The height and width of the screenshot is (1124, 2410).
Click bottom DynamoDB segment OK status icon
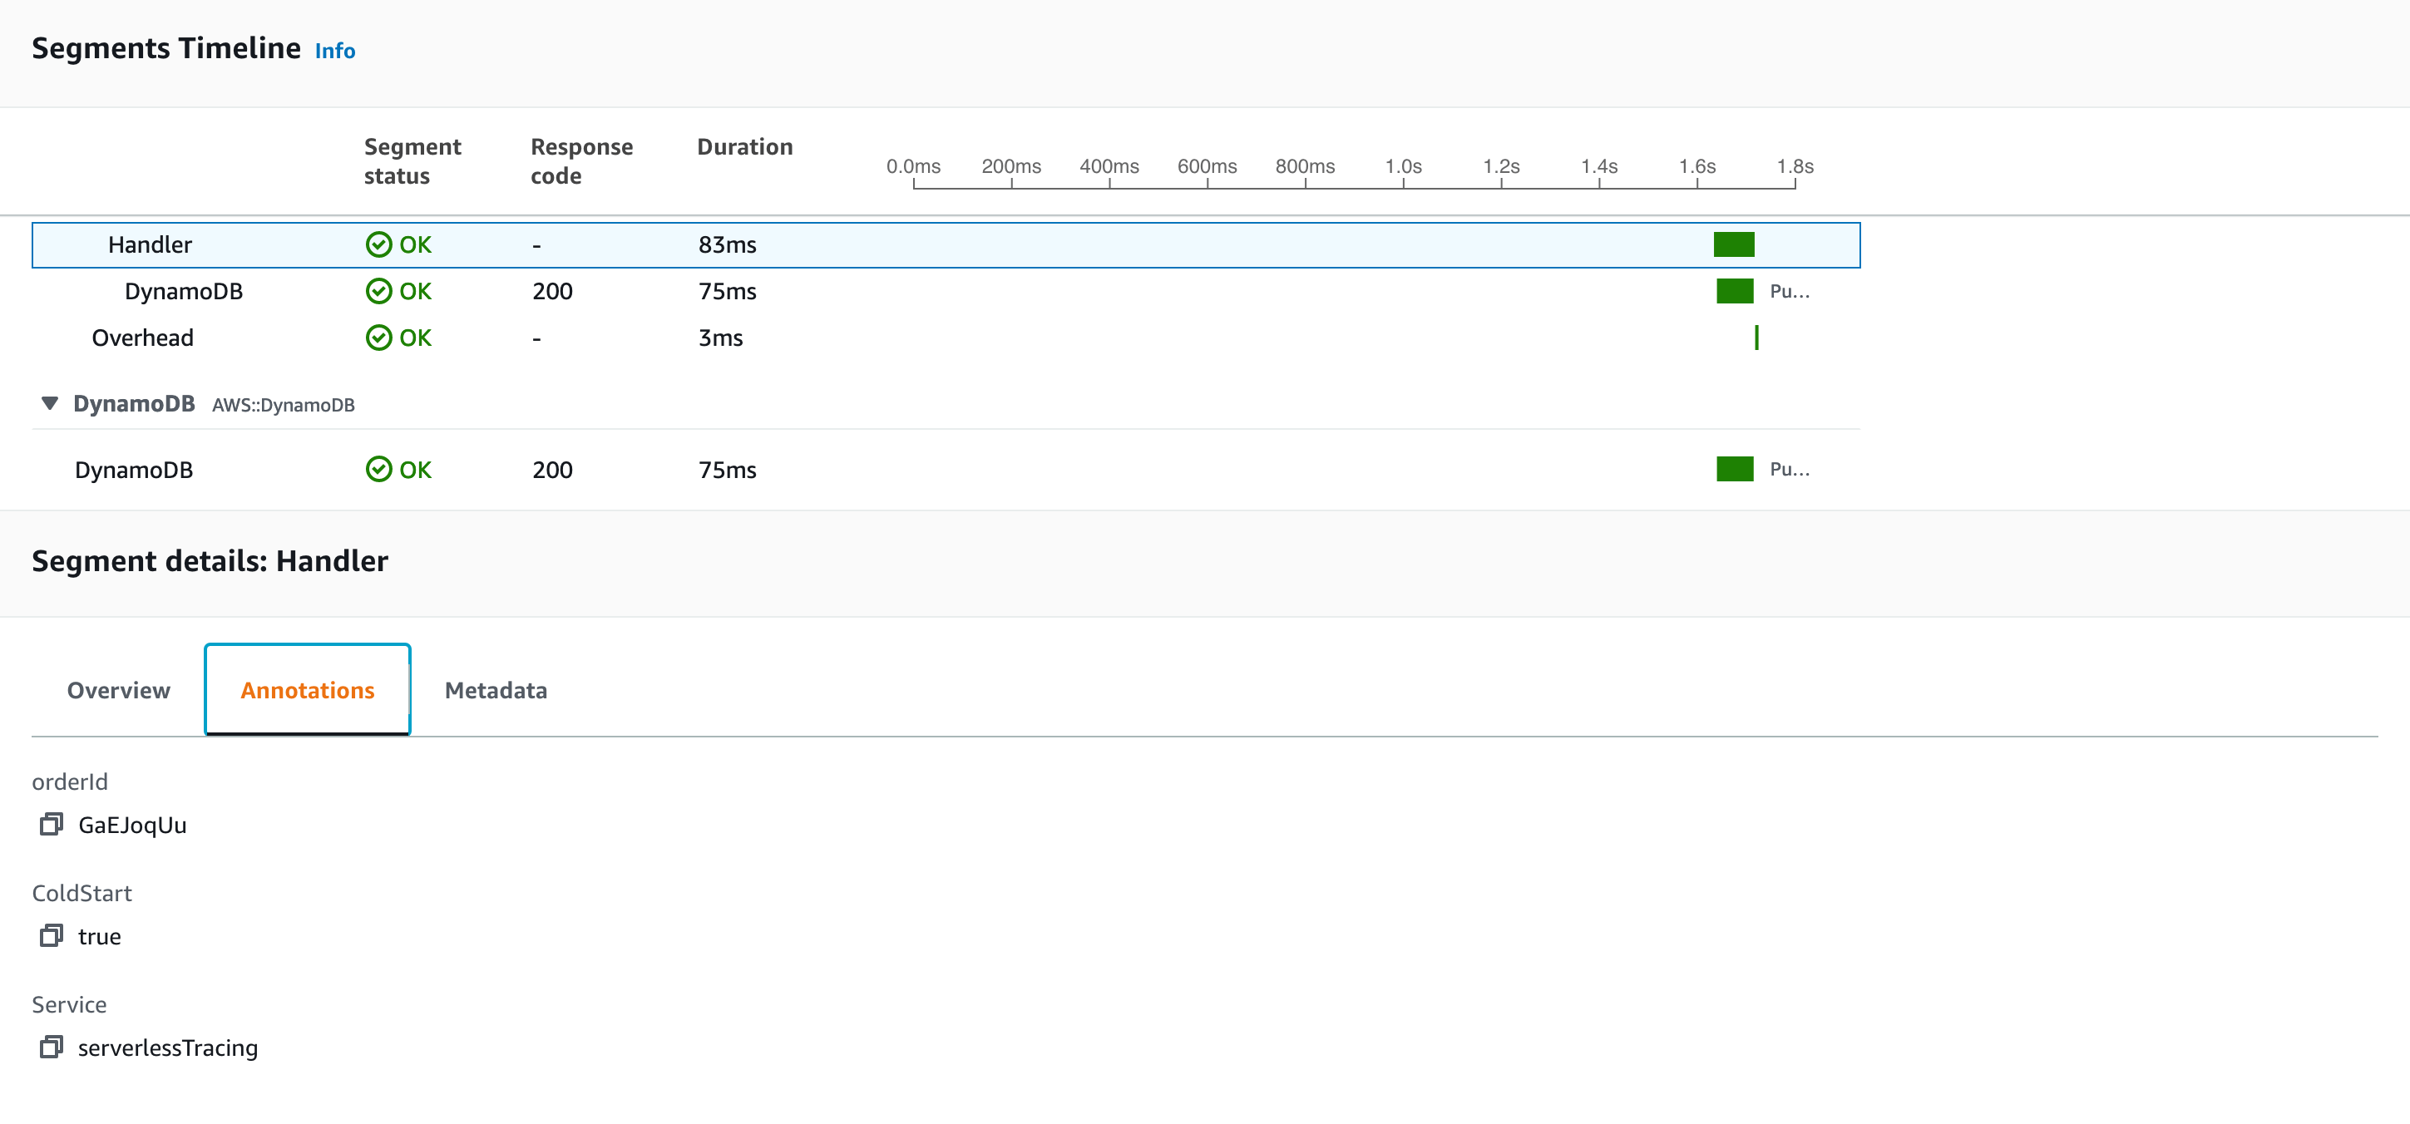pos(378,470)
